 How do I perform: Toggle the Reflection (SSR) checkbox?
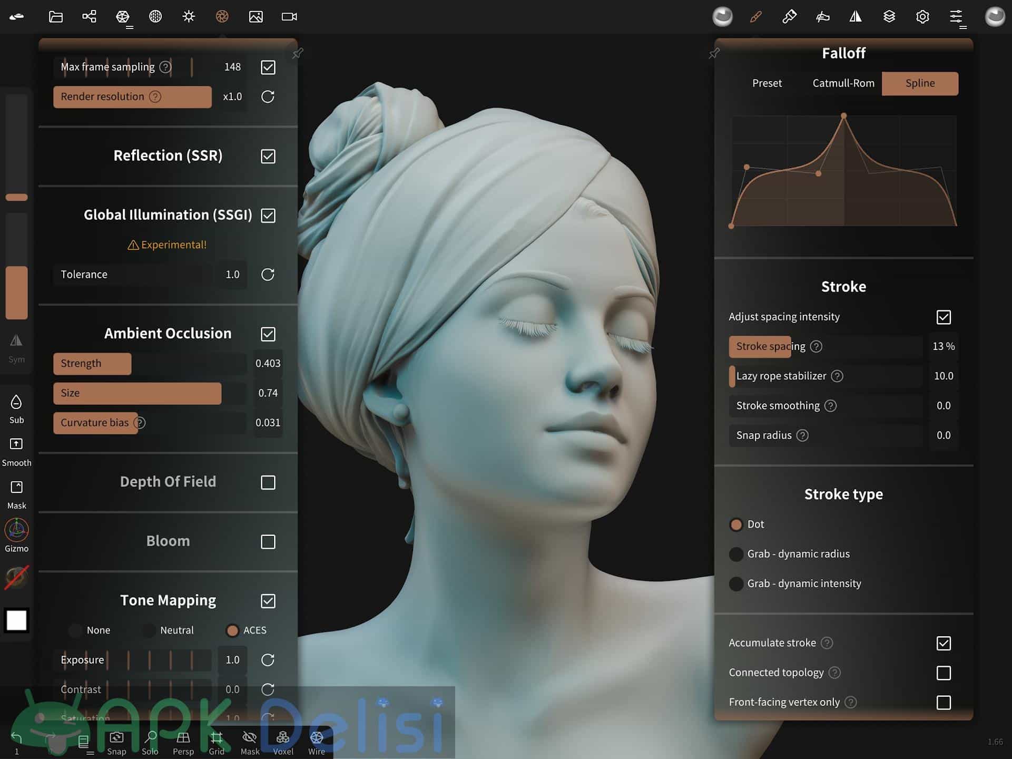268,156
